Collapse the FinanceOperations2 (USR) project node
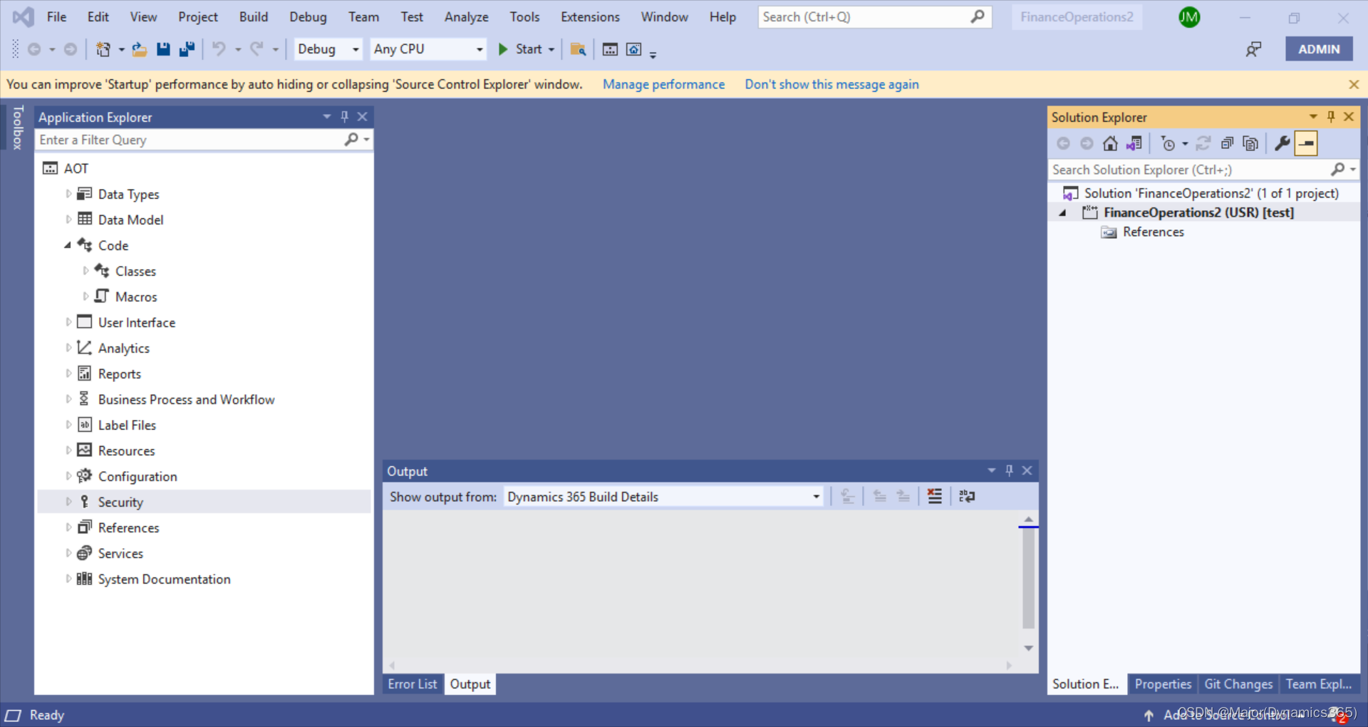The width and height of the screenshot is (1368, 727). pos(1062,212)
